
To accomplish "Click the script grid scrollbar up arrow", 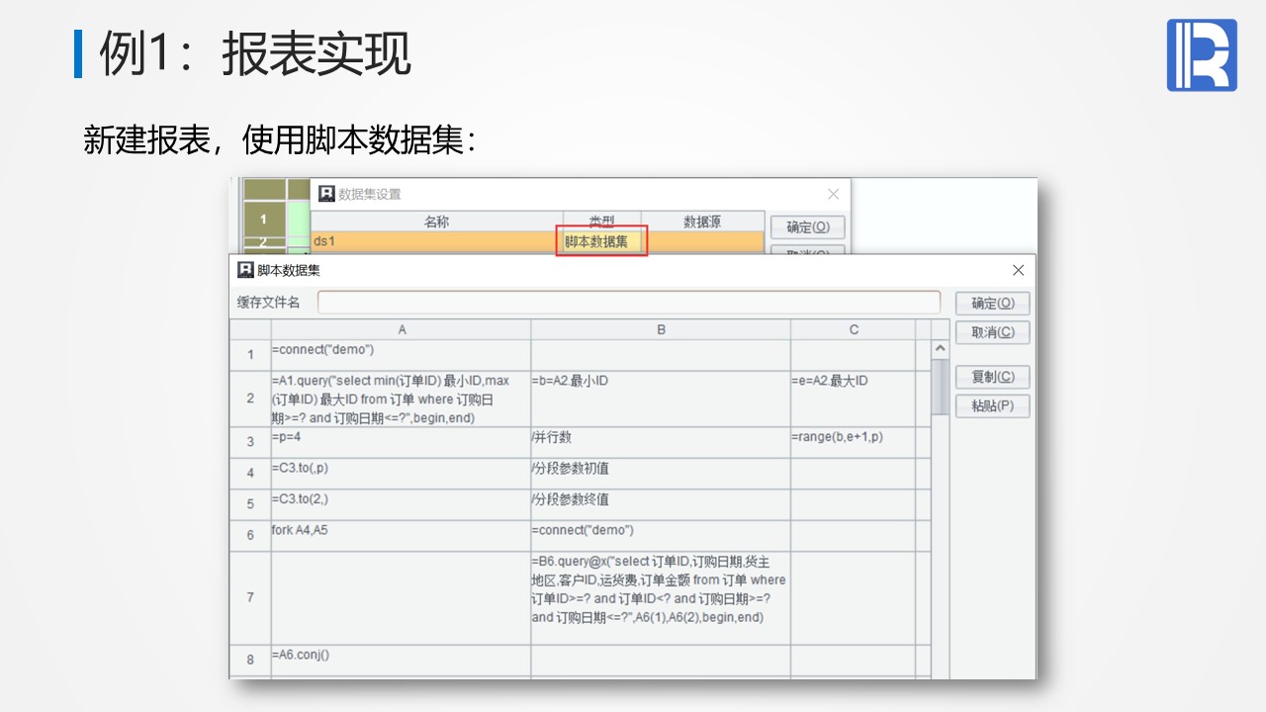I will point(941,349).
